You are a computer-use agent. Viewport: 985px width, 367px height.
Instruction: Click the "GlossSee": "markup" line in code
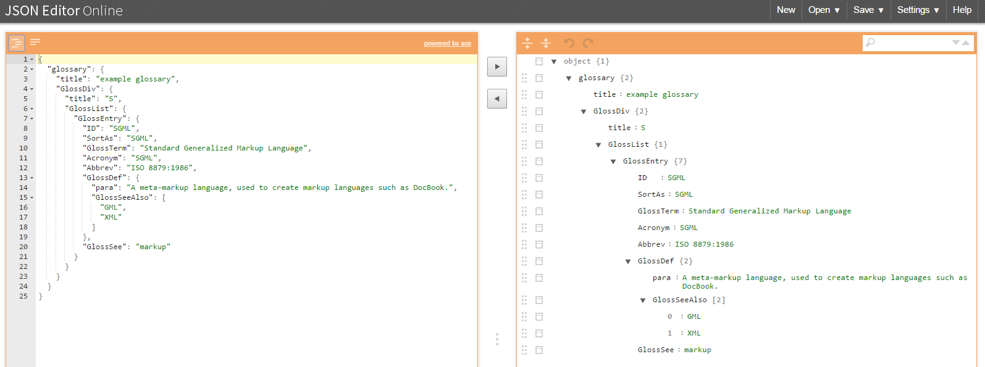(x=127, y=247)
